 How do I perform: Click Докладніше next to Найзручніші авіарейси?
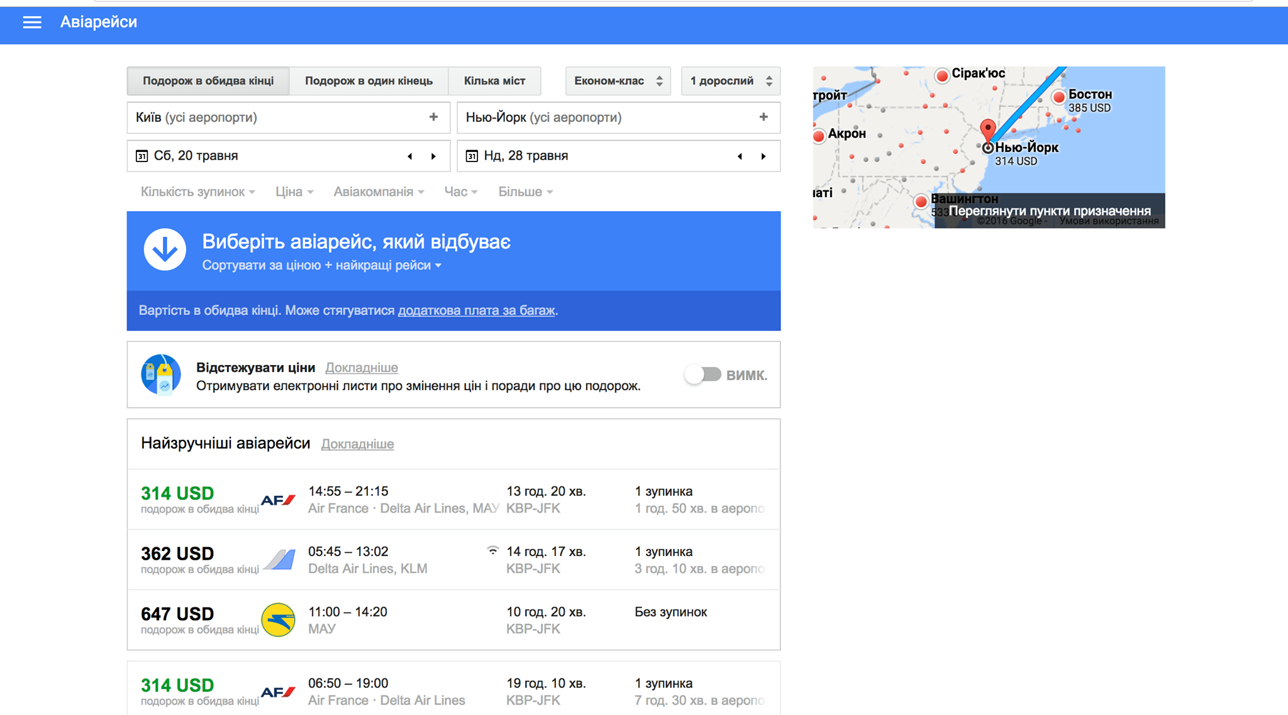[x=357, y=444]
